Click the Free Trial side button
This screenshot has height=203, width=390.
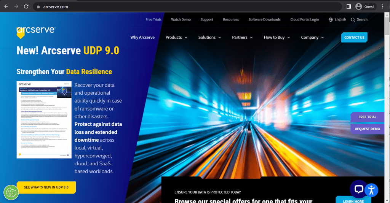[x=367, y=117]
